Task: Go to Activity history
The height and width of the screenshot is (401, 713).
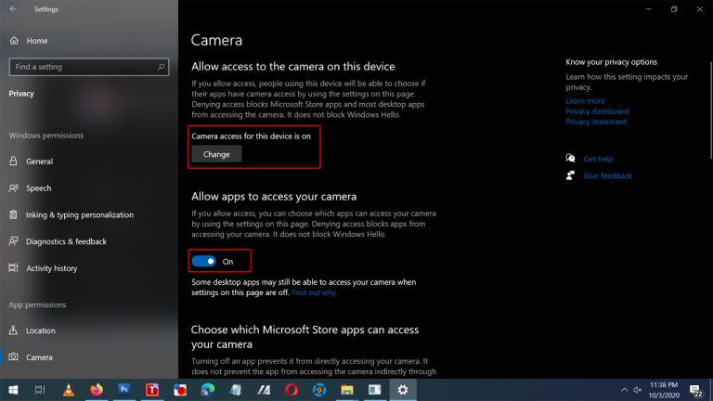Action: (51, 268)
